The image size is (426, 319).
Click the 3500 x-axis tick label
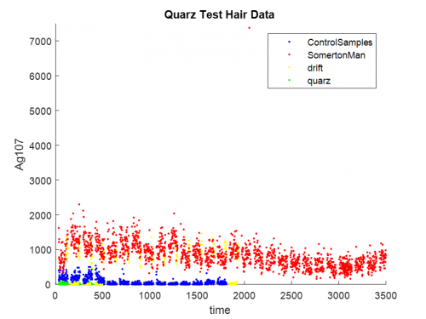point(385,296)
